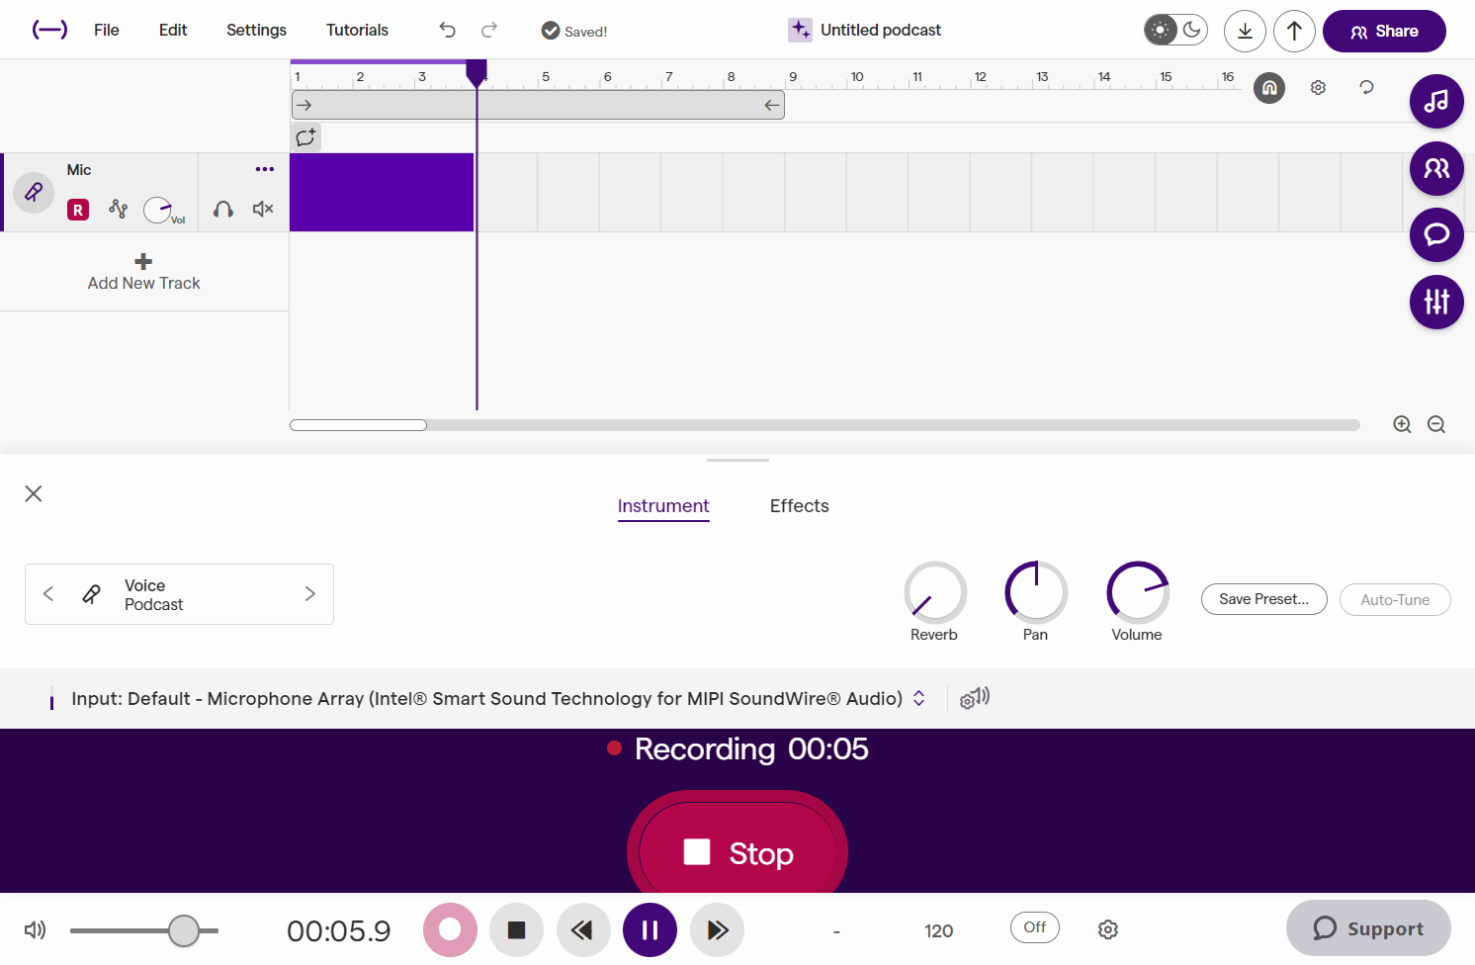1475x965 pixels.
Task: Open metronome settings gear in transport
Action: click(1108, 929)
